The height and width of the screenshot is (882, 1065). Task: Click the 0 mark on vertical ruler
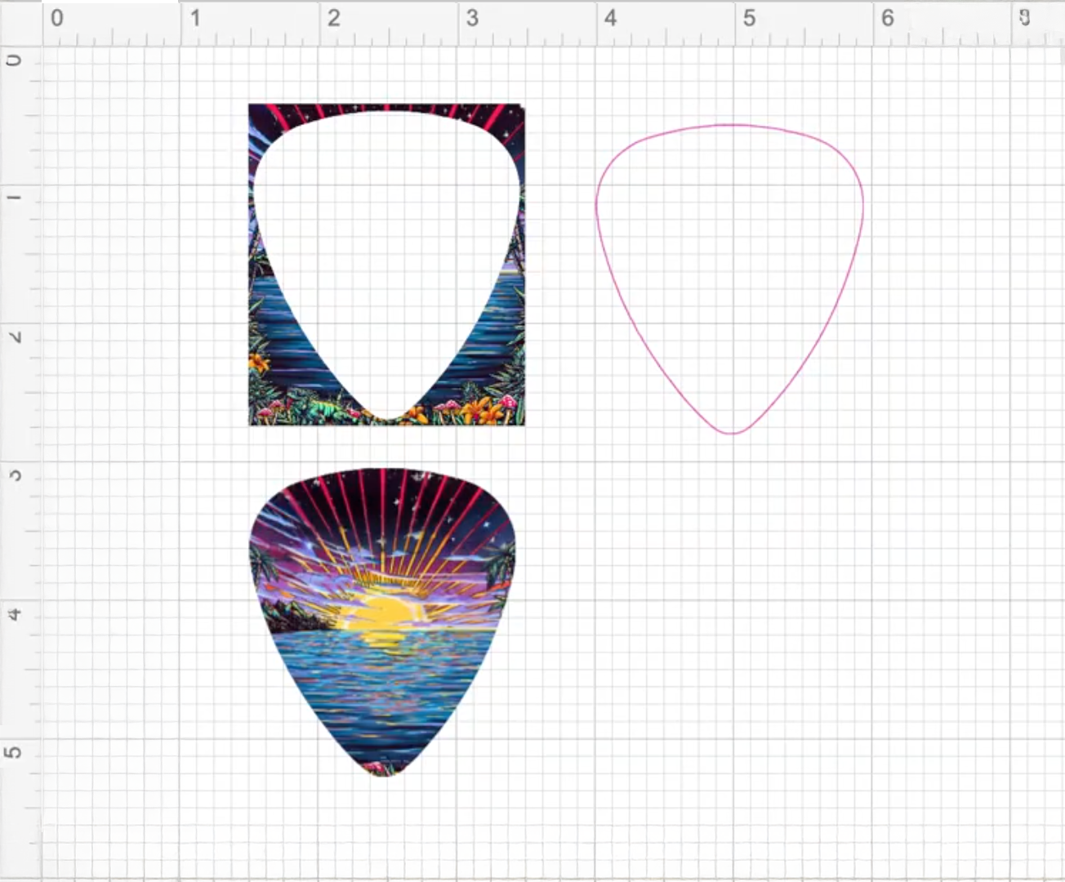(15, 60)
